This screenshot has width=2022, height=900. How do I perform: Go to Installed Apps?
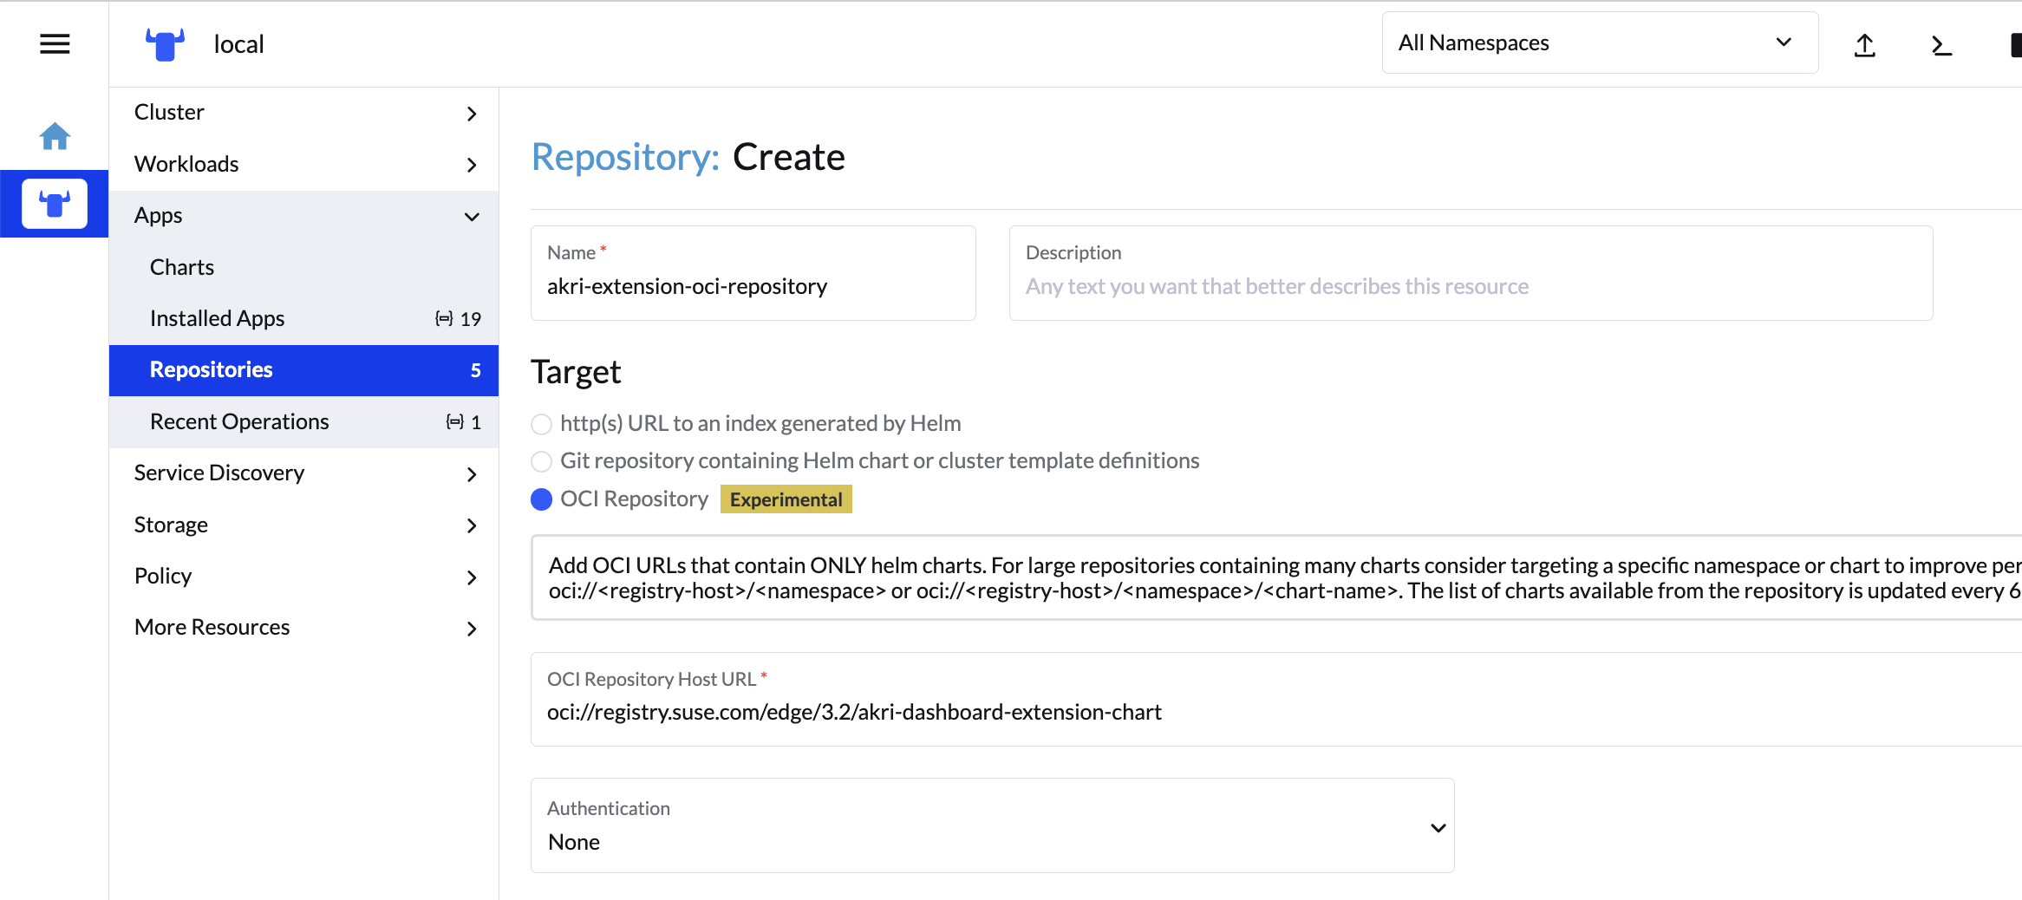point(217,319)
